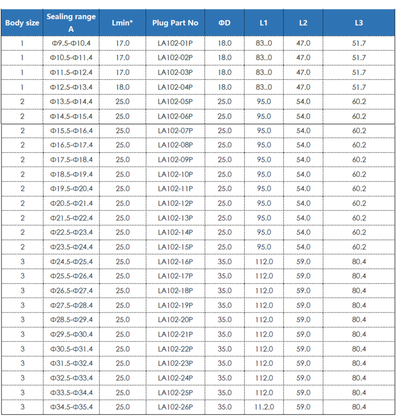
Task: Click sealing range Φ16.5-Φ17.4
Action: point(71,145)
